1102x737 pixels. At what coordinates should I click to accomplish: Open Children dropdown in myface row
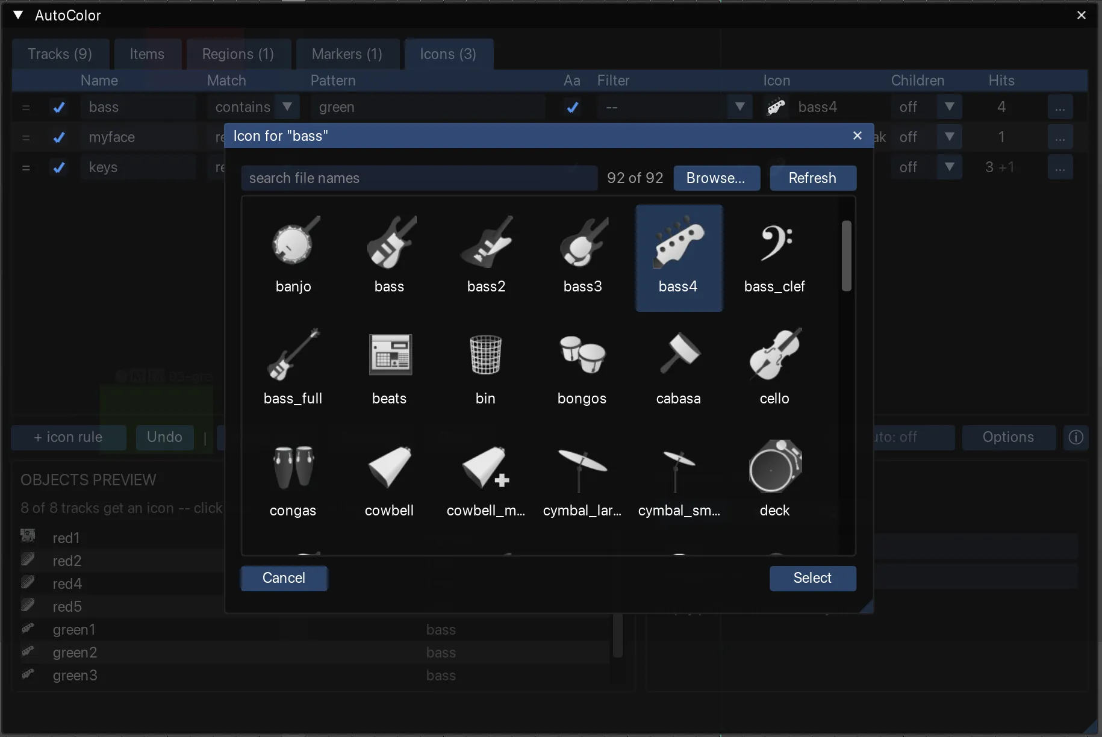pos(926,137)
